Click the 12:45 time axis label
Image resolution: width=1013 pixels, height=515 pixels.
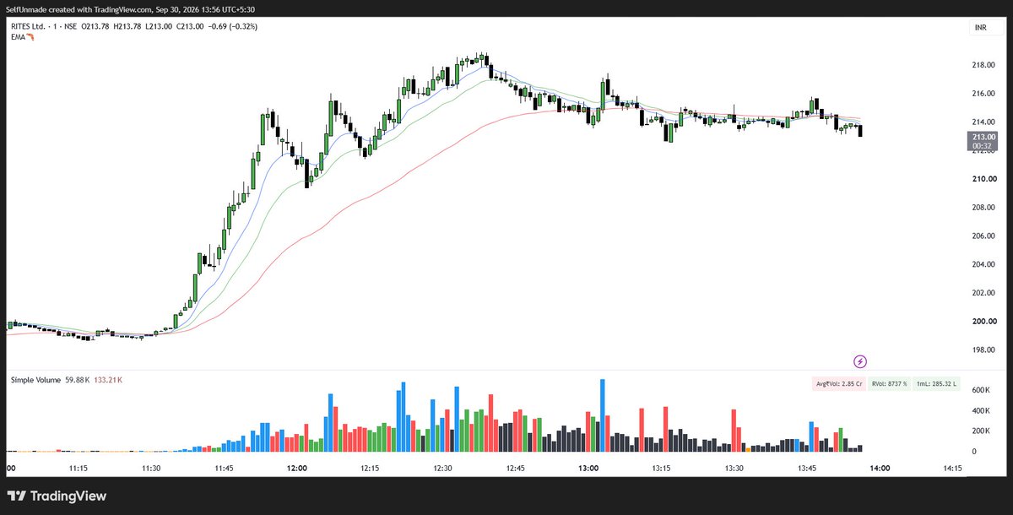click(516, 469)
